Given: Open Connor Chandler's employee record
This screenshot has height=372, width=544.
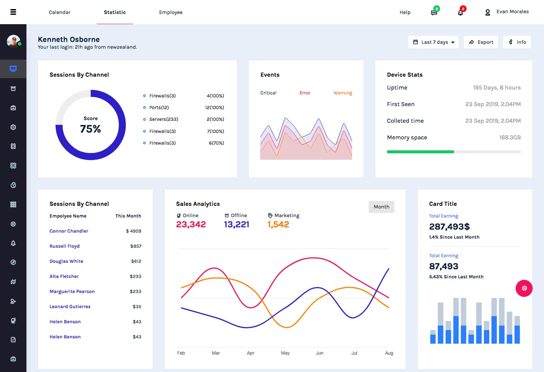Looking at the screenshot, I should (69, 231).
